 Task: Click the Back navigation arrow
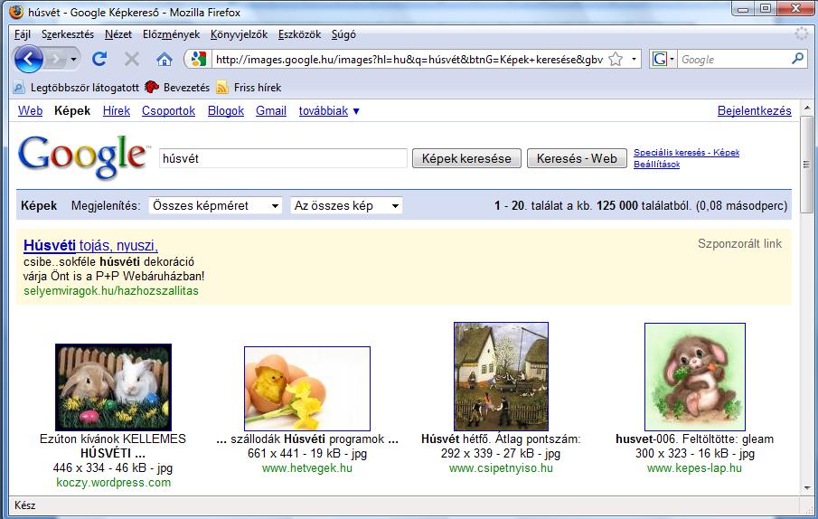point(28,60)
